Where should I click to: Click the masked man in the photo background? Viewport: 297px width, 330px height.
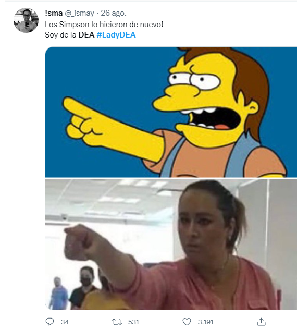click(84, 287)
